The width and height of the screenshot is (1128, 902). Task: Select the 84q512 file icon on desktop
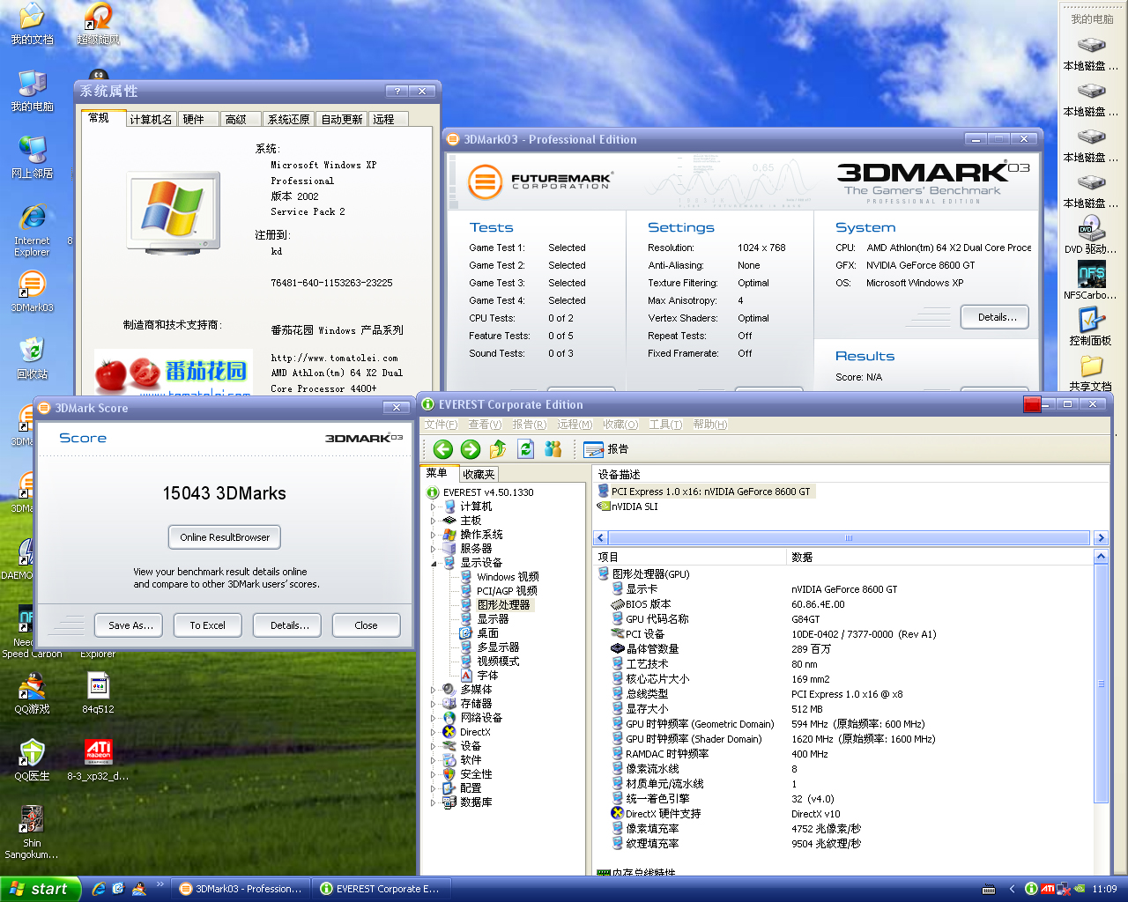pos(98,693)
